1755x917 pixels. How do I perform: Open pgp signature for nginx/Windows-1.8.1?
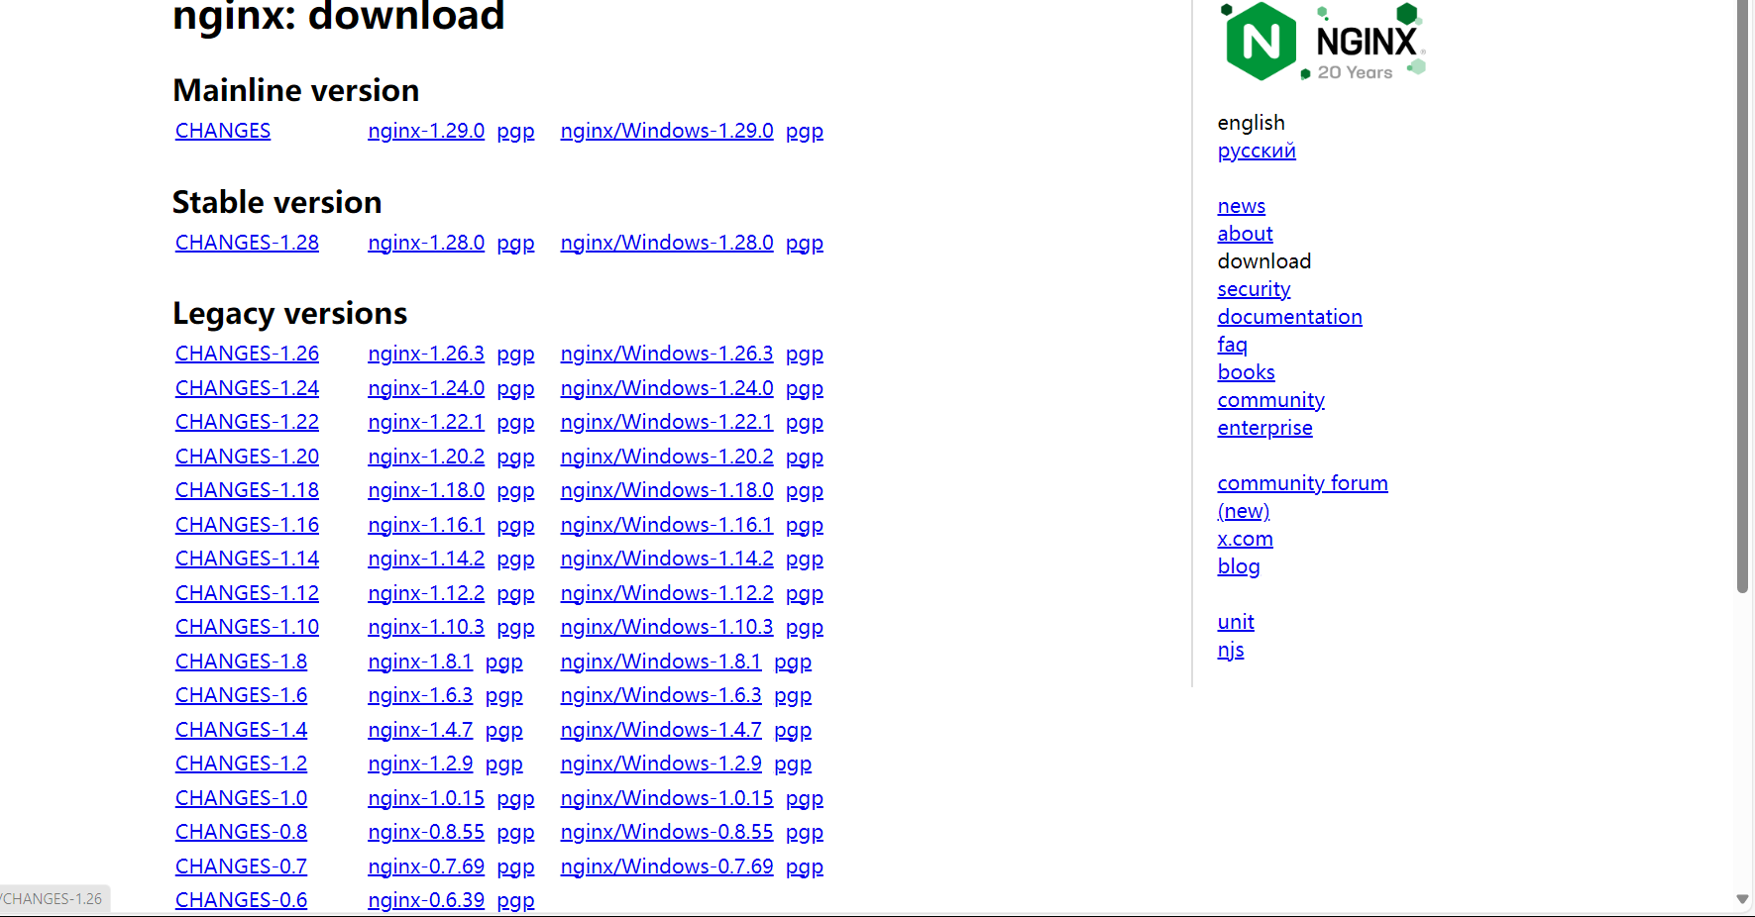793,662
